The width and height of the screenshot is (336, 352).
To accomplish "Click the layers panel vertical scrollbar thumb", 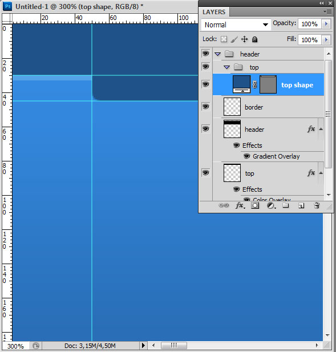I will (328, 114).
